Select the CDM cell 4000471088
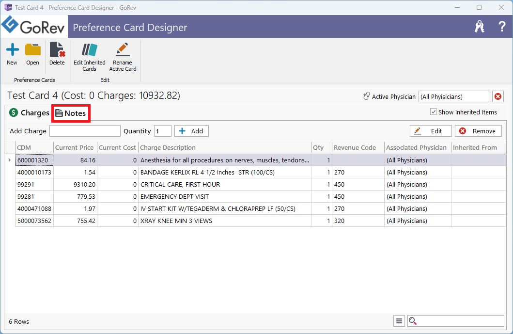The height and width of the screenshot is (334, 513). point(34,208)
